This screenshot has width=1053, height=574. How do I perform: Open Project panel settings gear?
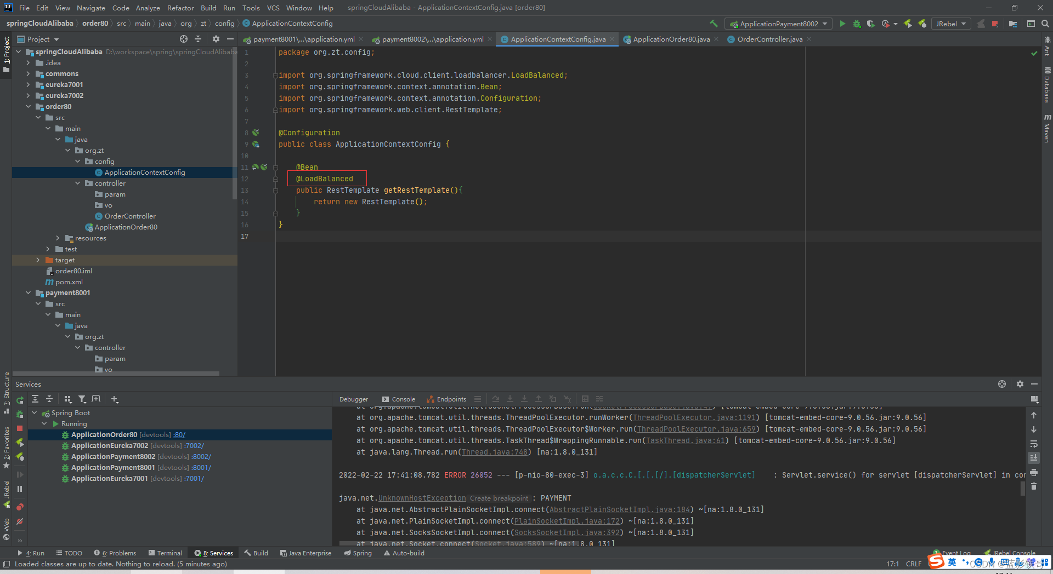point(216,39)
